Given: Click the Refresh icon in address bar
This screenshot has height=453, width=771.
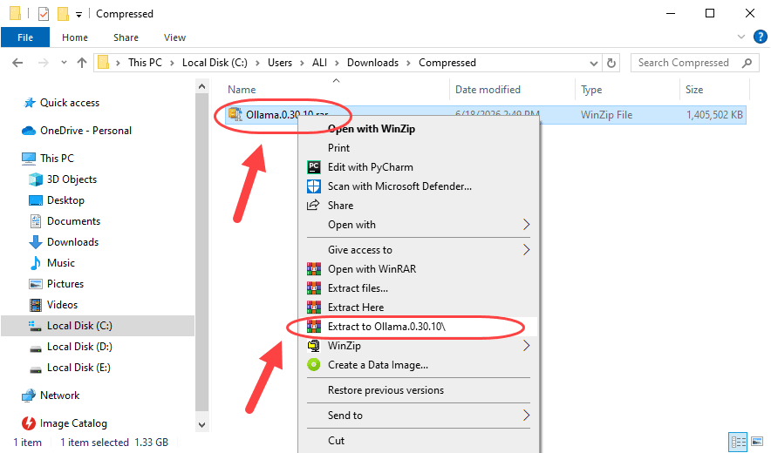Looking at the screenshot, I should (611, 63).
